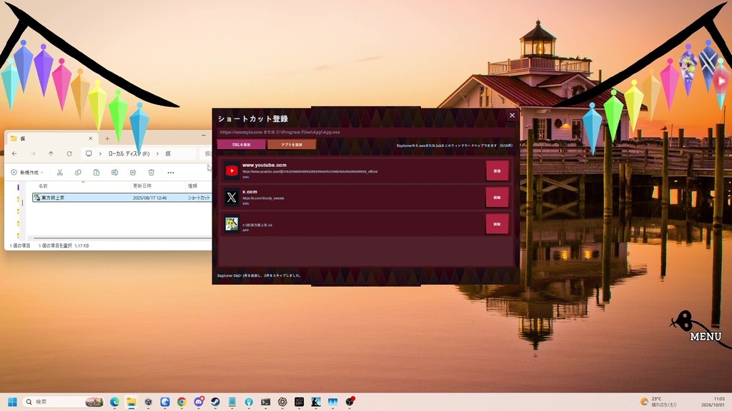
Task: Open the taskbar clock showing 11:03
Action: [713, 402]
